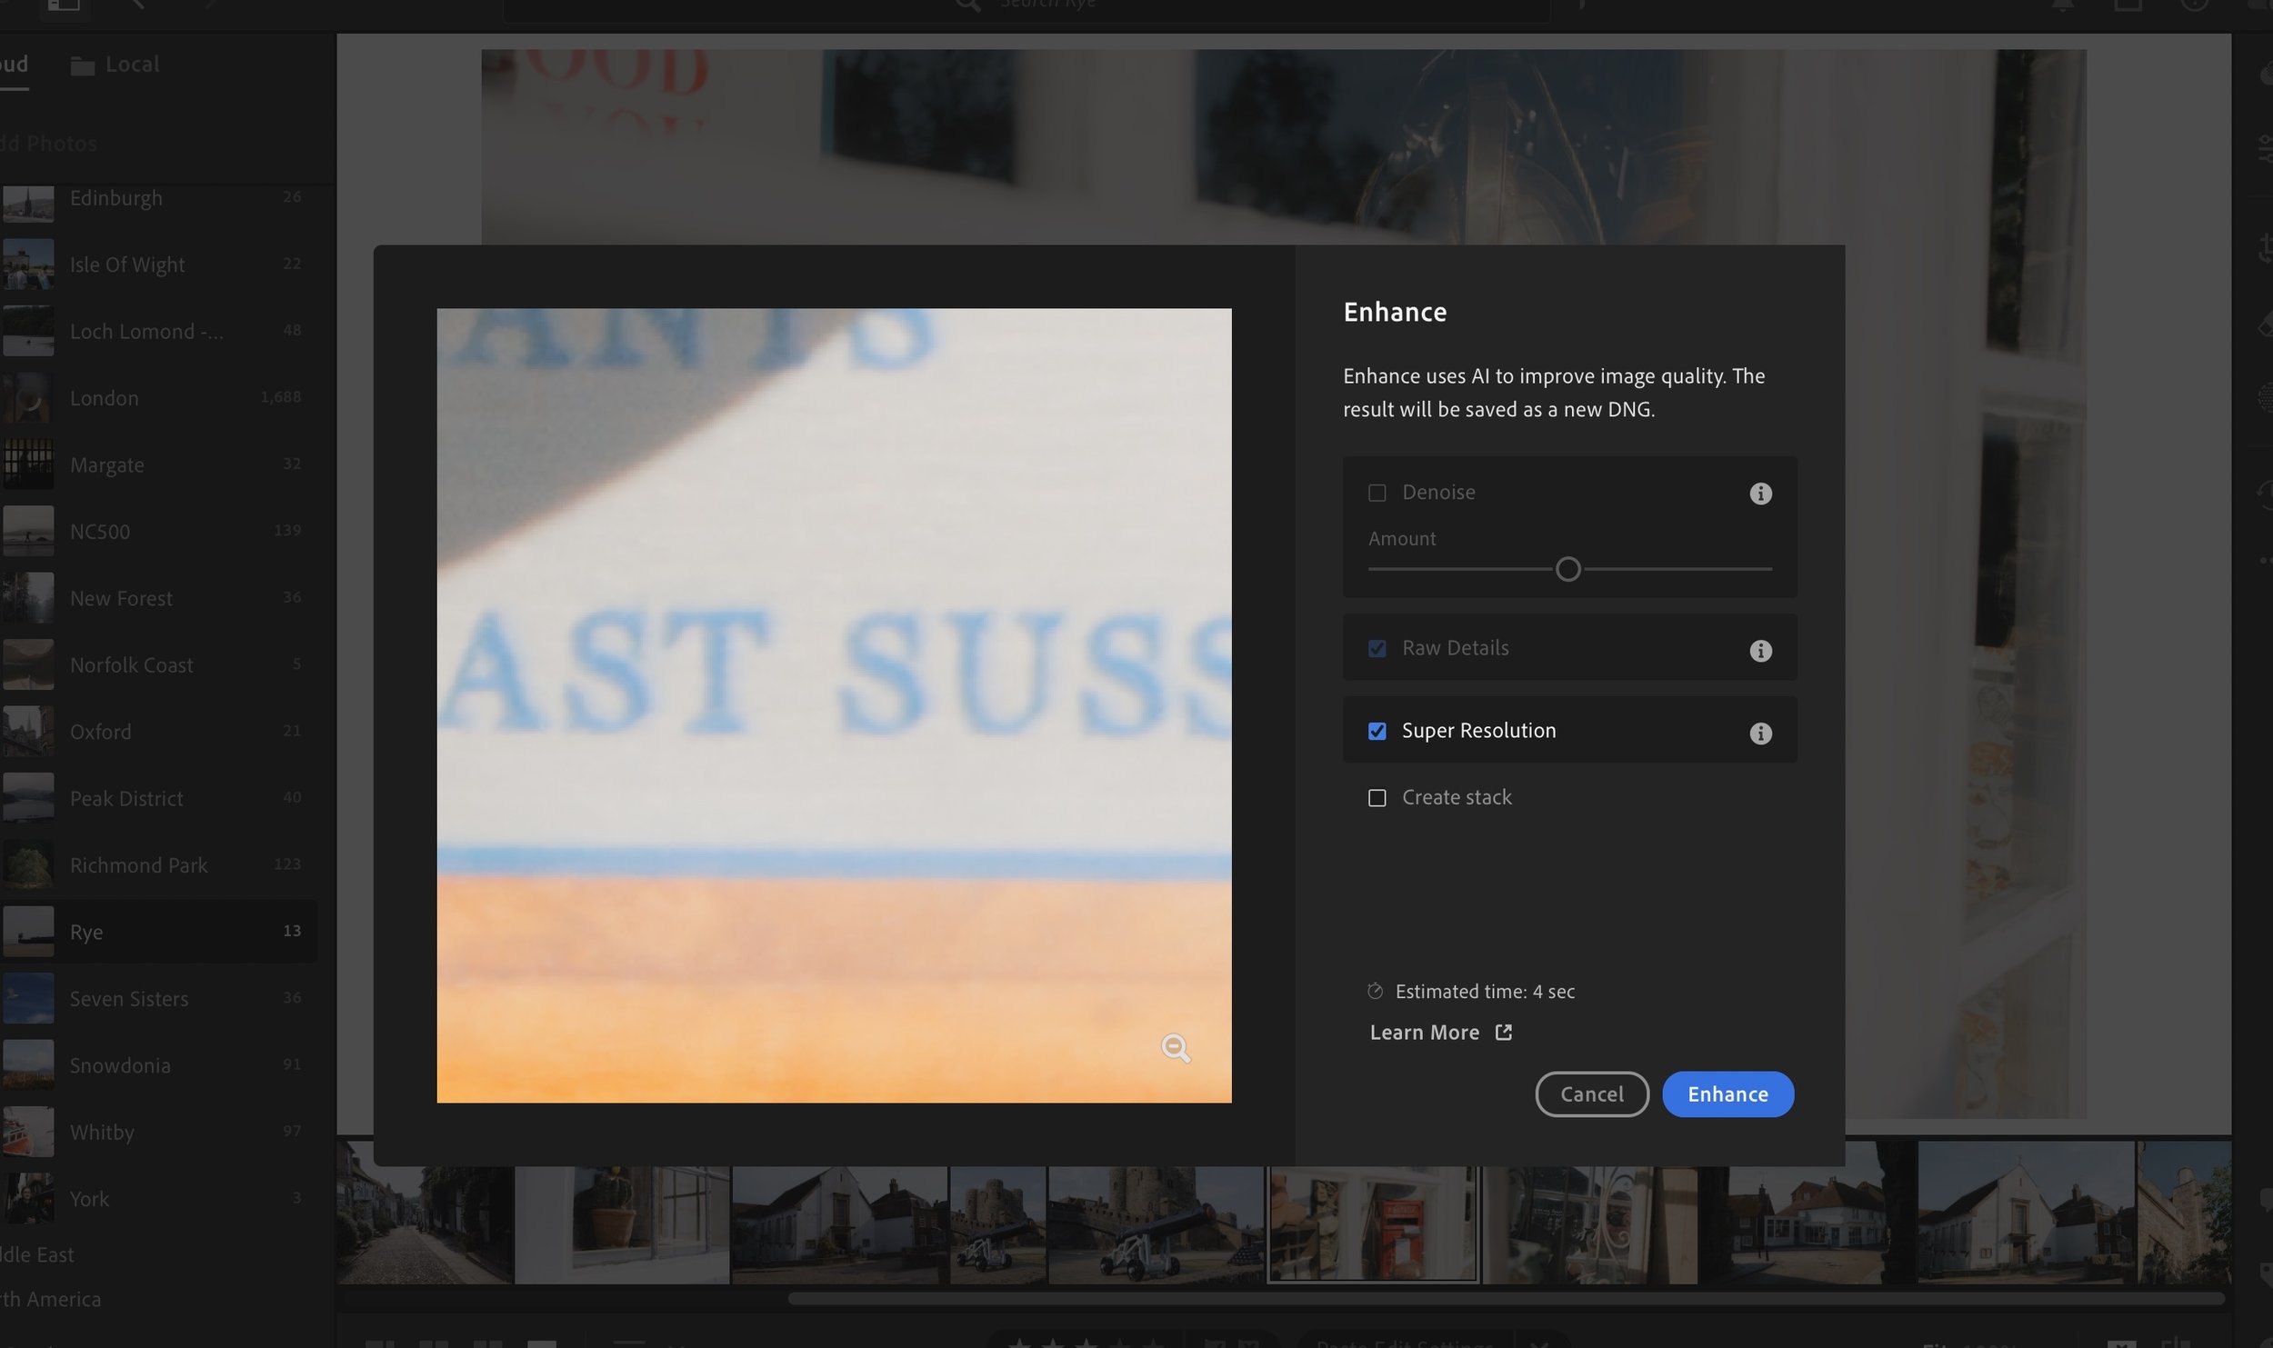Toggle the Raw Details checkbox
2273x1348 pixels.
(1377, 648)
